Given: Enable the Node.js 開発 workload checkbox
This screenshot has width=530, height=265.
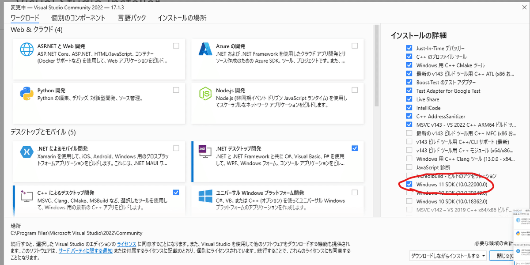Looking at the screenshot, I should click(x=355, y=90).
